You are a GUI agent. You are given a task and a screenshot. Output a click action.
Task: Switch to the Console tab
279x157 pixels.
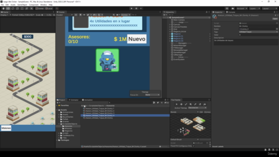tap(231, 12)
